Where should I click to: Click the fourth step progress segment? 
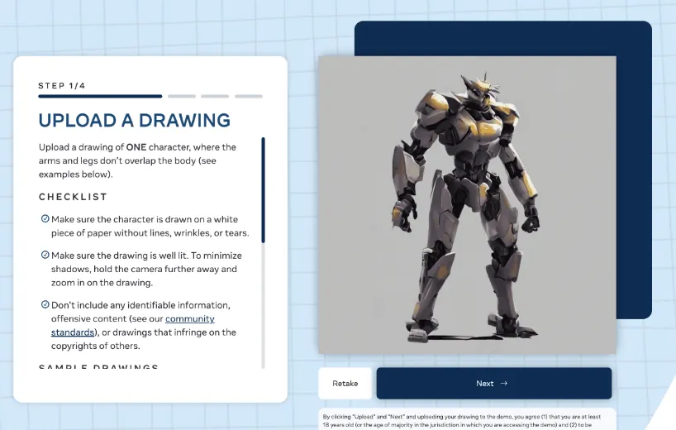pos(248,96)
